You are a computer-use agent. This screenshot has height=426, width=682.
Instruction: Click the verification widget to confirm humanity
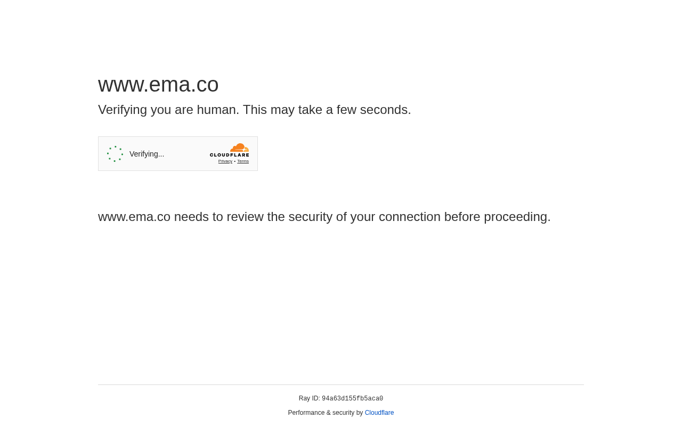pyautogui.click(x=114, y=153)
